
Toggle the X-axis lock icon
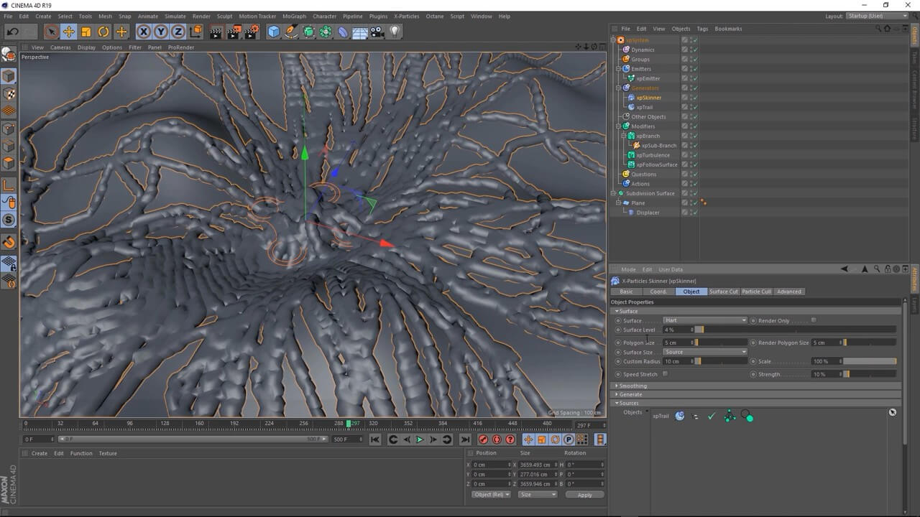[x=144, y=32]
